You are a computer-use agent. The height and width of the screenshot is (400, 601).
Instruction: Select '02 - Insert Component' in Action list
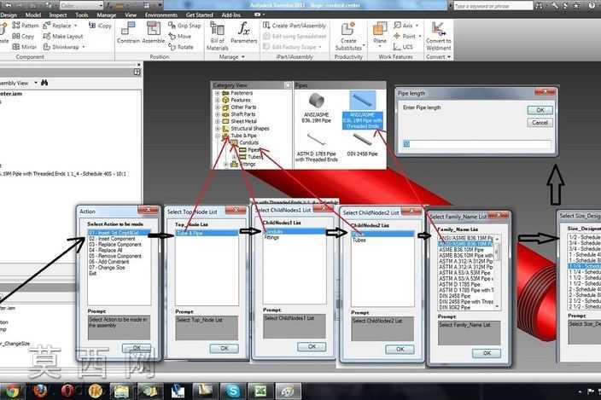tap(113, 239)
